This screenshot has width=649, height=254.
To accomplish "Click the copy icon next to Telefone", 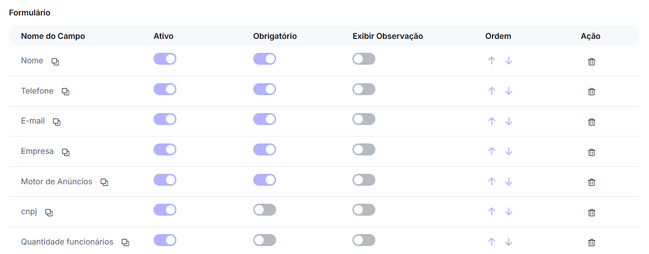I will 65,92.
